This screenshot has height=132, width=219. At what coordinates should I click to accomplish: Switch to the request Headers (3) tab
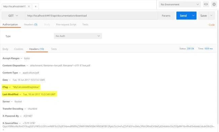[31, 24]
